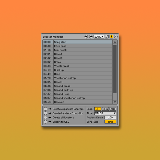Click scrollbar up arrow in locator list
This screenshot has width=160, height=160.
click(115, 42)
